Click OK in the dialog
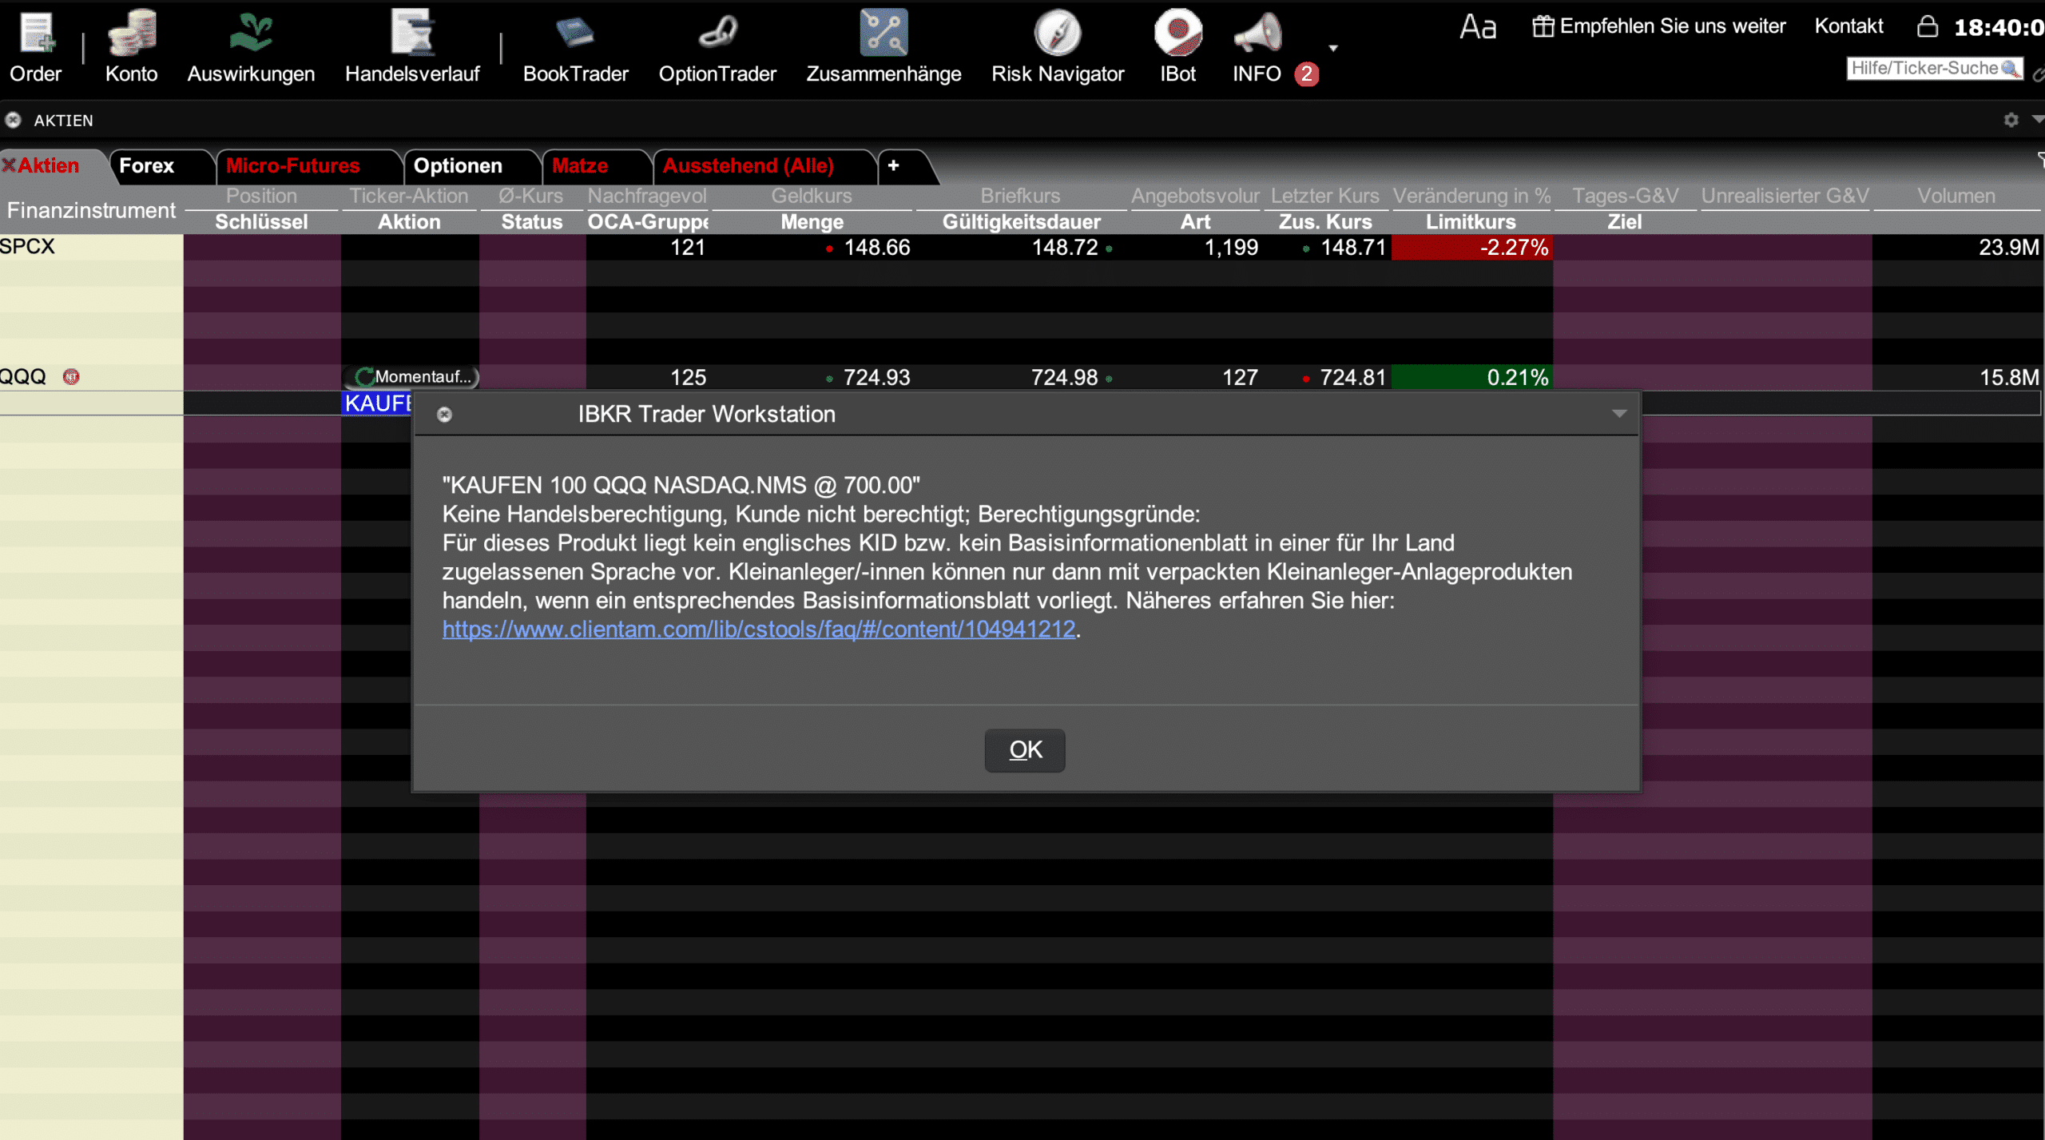The image size is (2045, 1140). [1025, 750]
